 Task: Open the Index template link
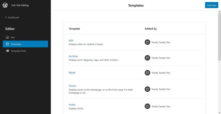point(72,105)
